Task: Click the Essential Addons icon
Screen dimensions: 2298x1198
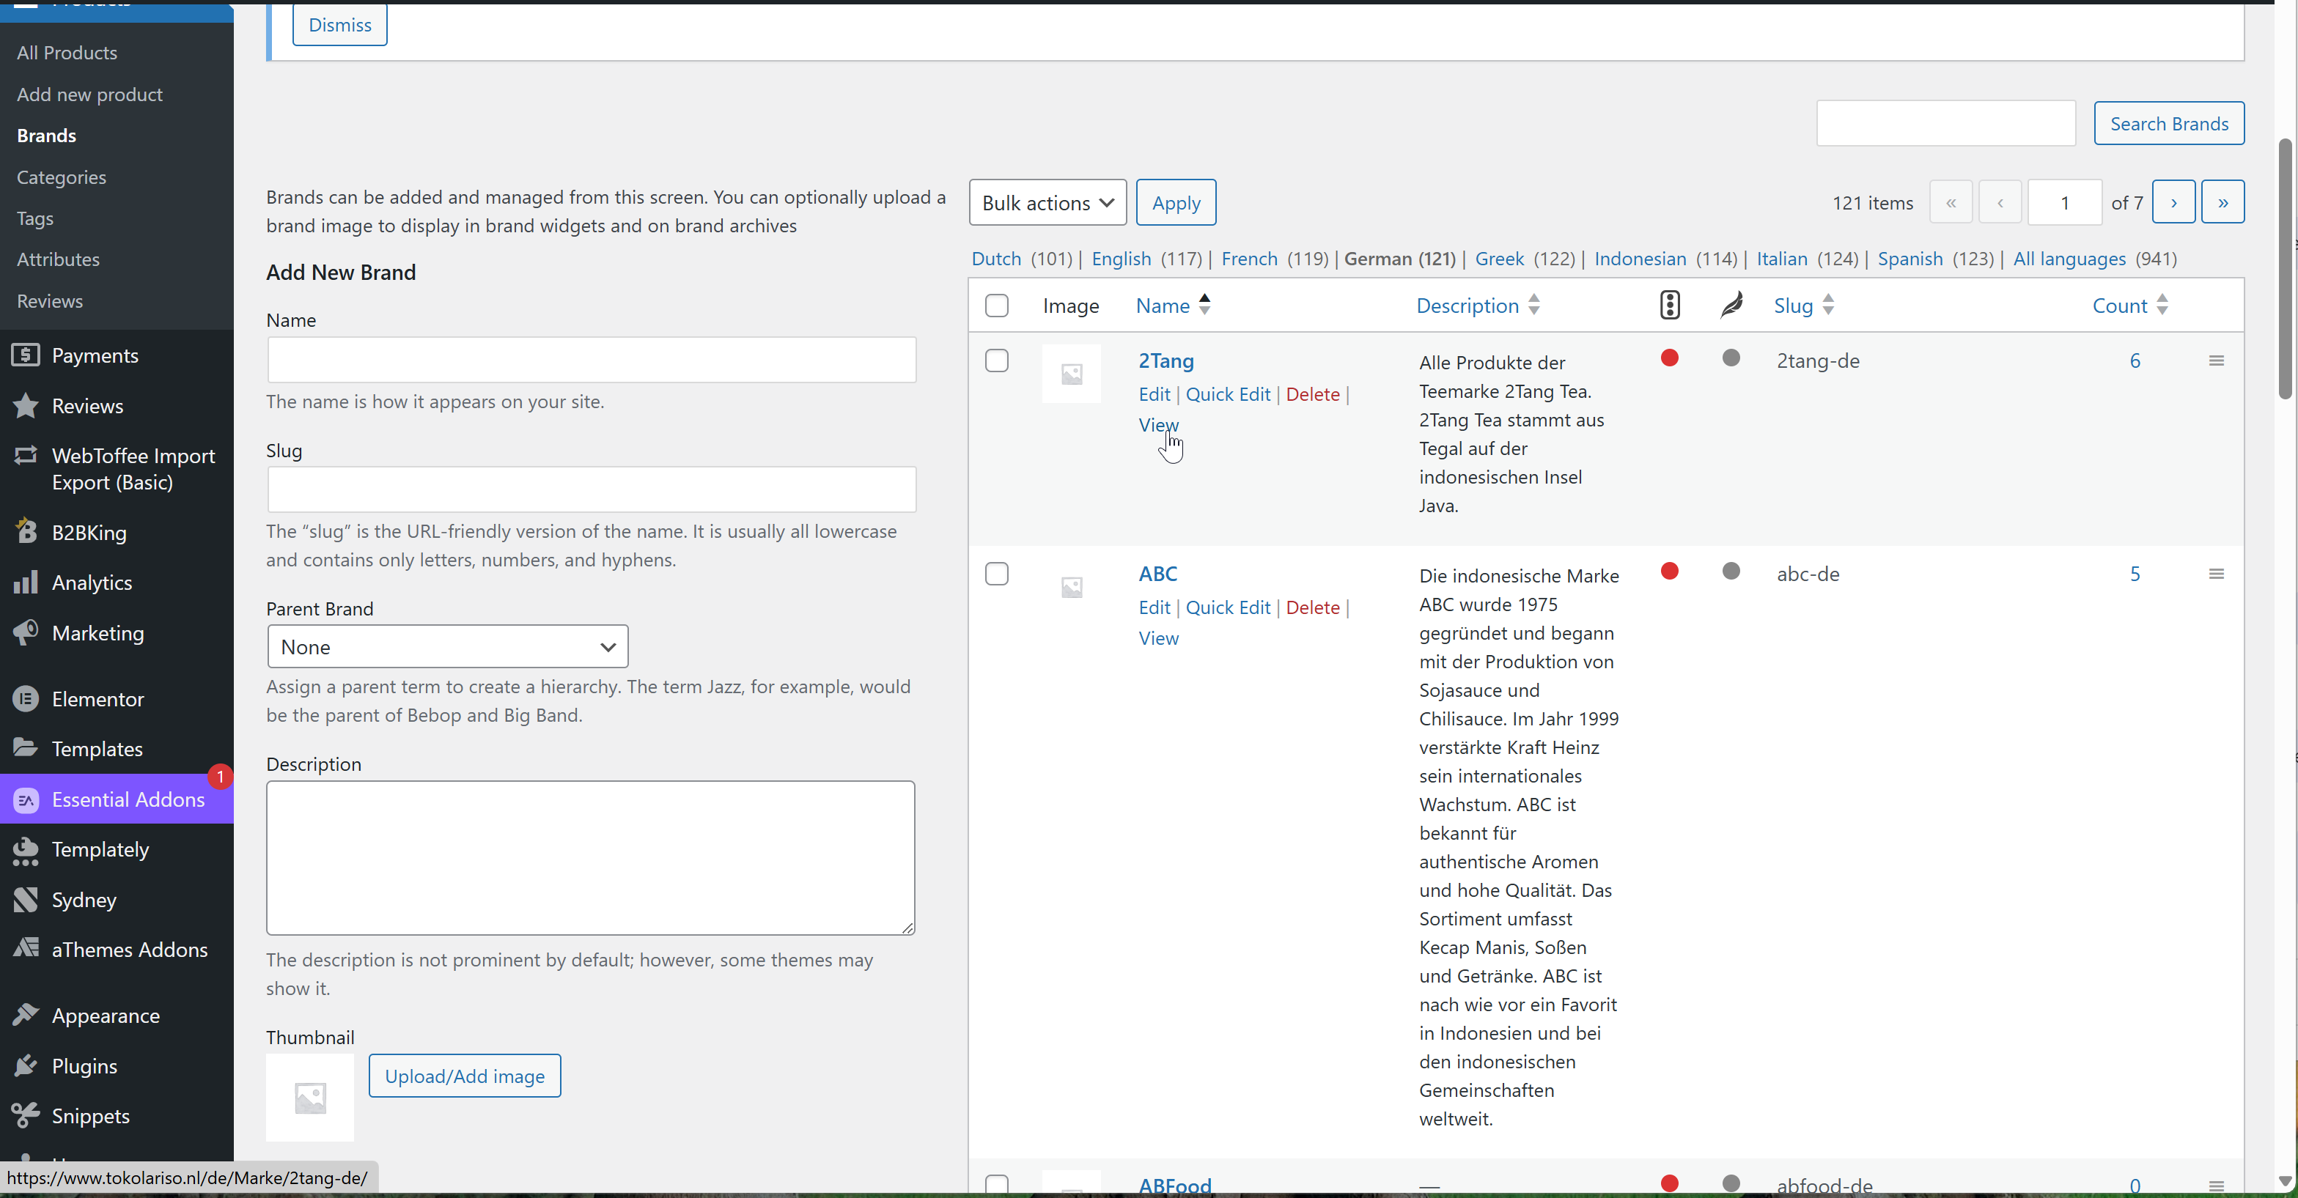Action: tap(26, 799)
